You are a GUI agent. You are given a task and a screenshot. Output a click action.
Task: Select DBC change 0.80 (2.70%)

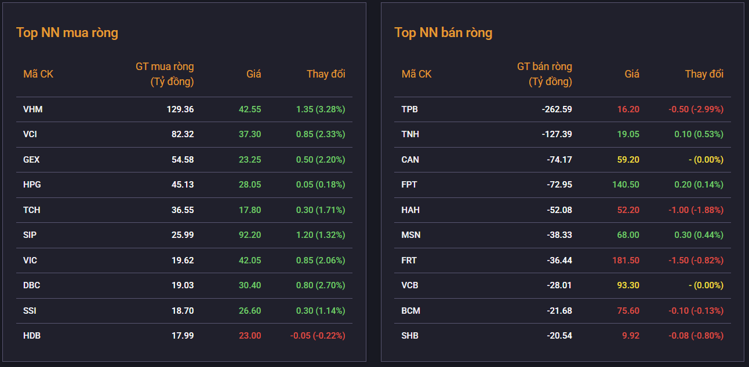pyautogui.click(x=321, y=285)
